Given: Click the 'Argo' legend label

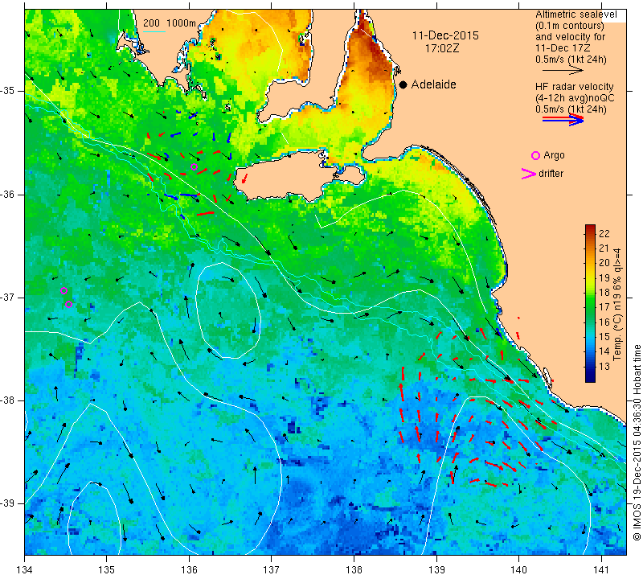Looking at the screenshot, I should click(554, 155).
